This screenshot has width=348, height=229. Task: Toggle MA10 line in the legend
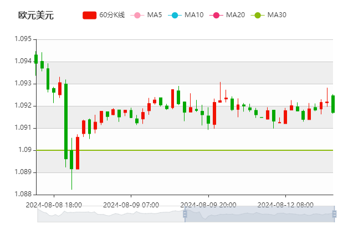coord(186,15)
